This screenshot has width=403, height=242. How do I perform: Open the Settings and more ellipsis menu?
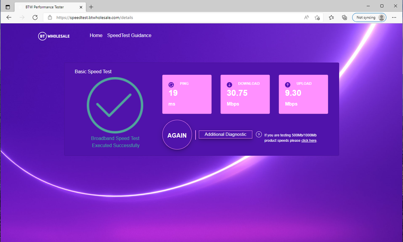(x=394, y=17)
